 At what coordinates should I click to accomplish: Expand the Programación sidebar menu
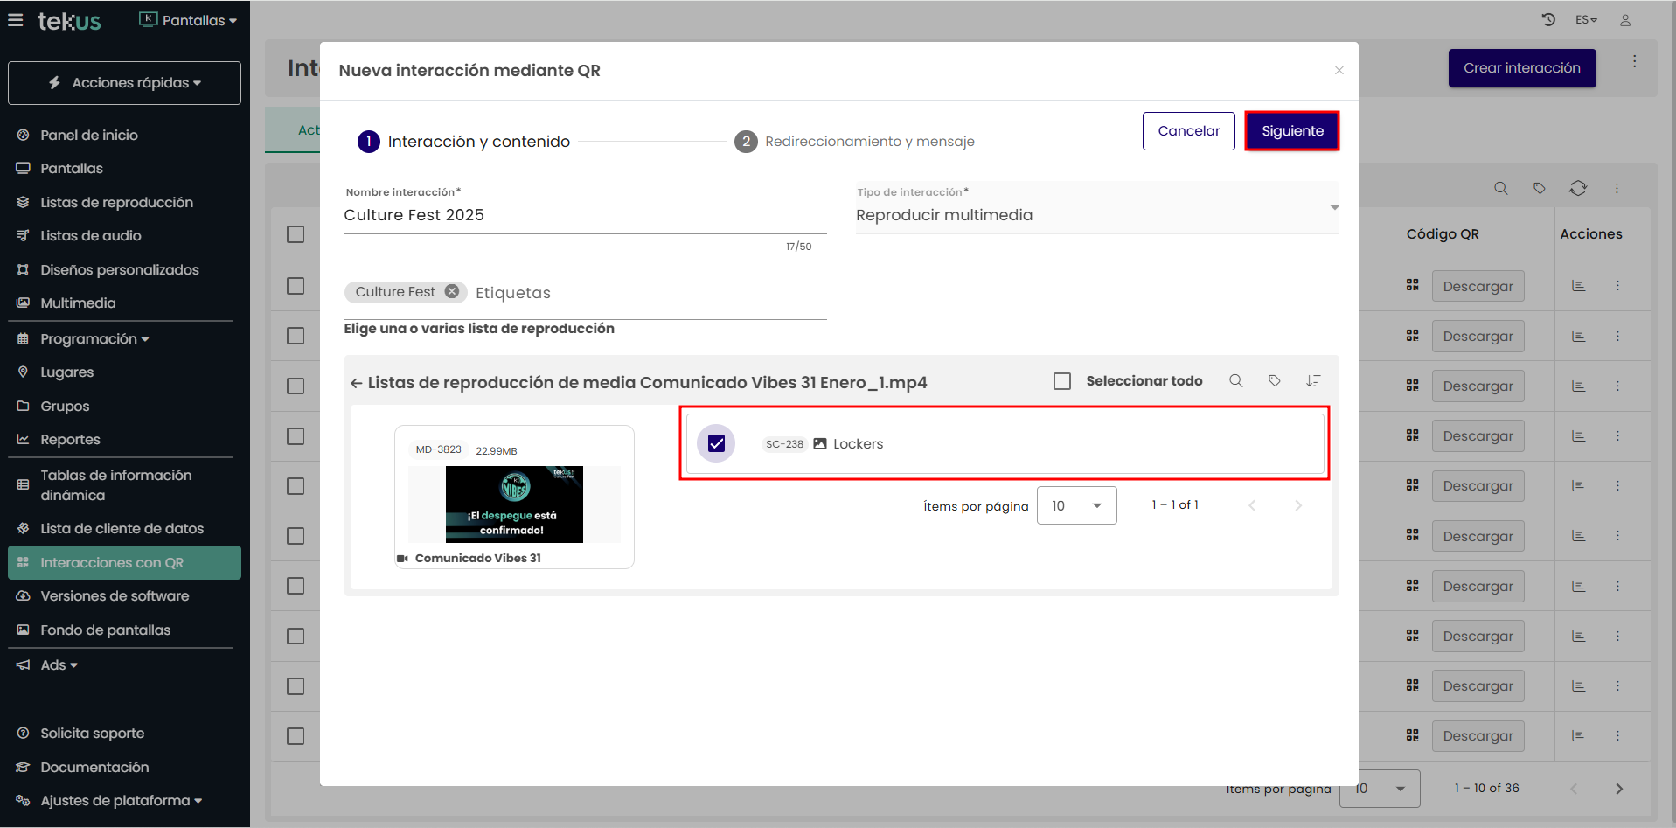point(94,339)
